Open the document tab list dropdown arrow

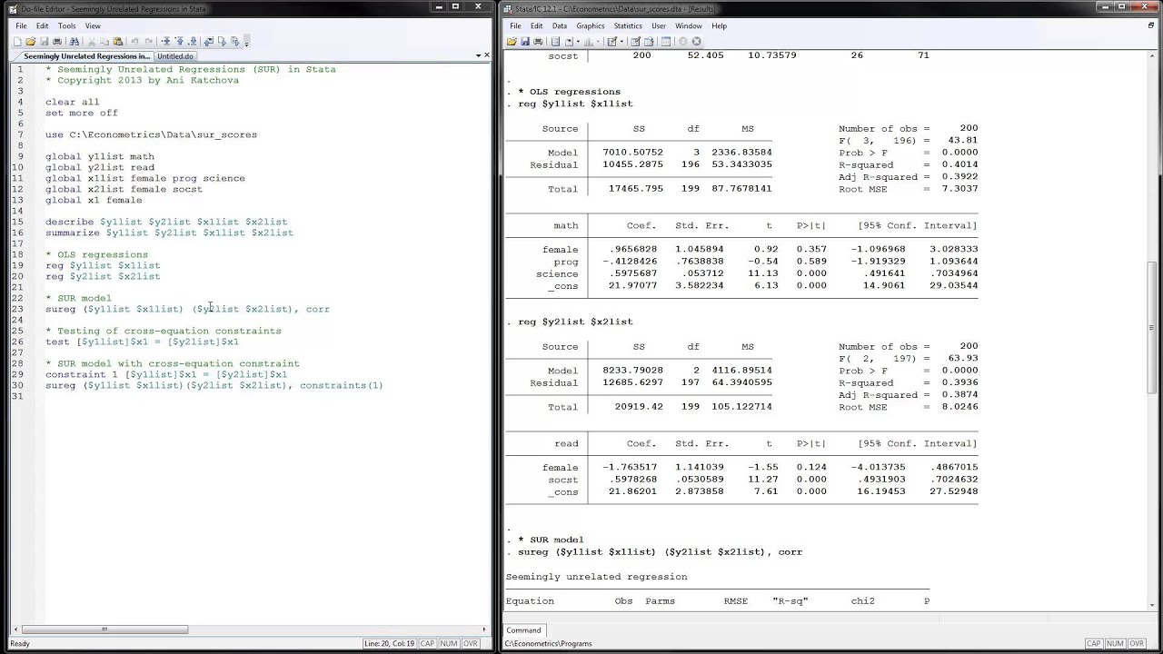(478, 55)
